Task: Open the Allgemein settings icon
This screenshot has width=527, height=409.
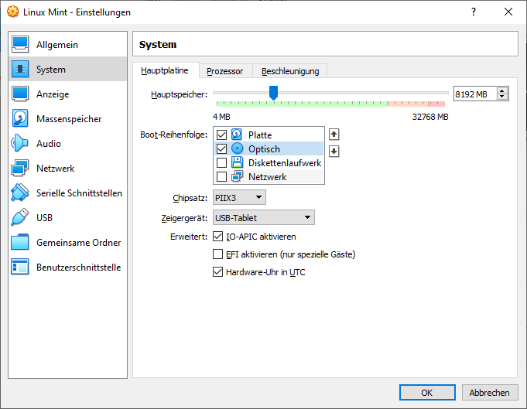Action: point(20,45)
